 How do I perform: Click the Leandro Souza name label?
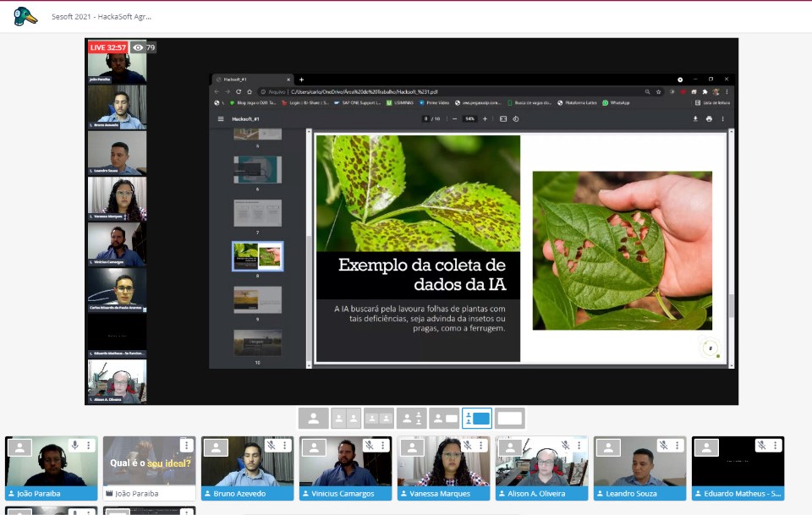(x=631, y=494)
